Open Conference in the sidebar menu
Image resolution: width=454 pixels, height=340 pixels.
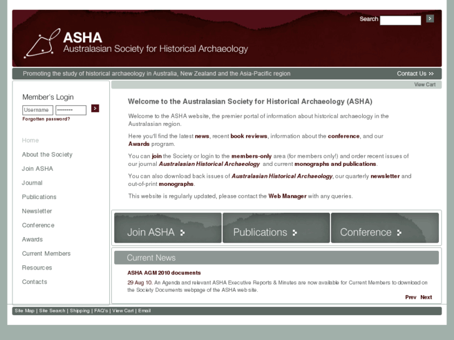[x=38, y=225]
